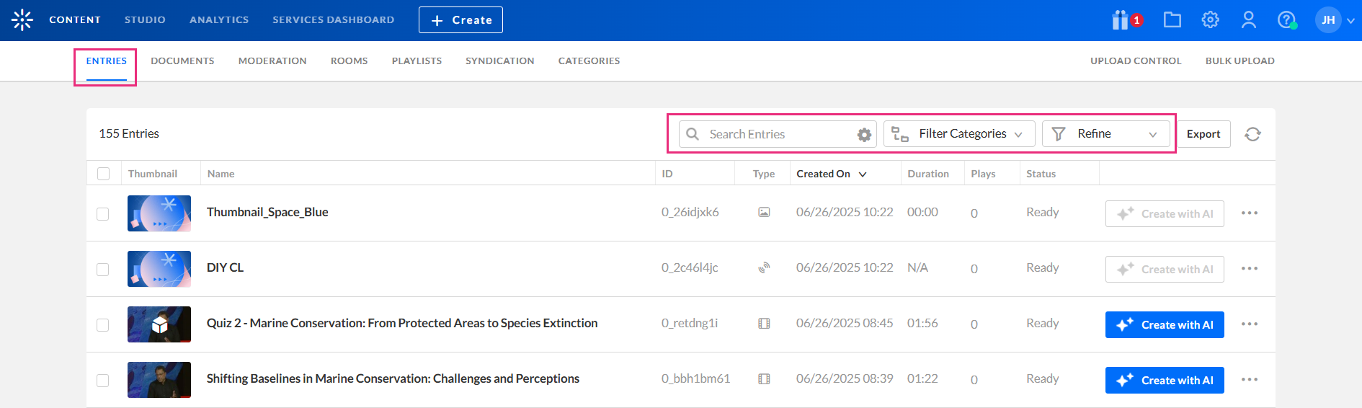Click the refresh entries list icon
Image resolution: width=1362 pixels, height=408 pixels.
[x=1252, y=134]
